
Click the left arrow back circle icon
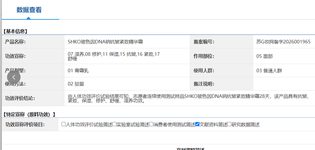click(14, 77)
